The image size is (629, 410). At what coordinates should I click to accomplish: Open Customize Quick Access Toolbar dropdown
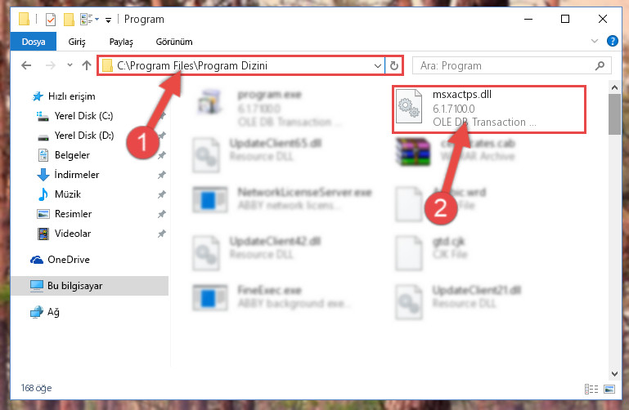click(108, 20)
